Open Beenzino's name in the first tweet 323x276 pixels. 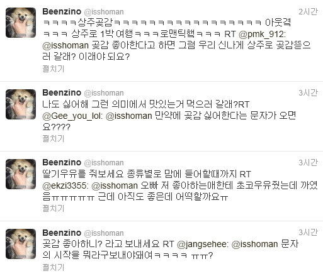coord(62,11)
